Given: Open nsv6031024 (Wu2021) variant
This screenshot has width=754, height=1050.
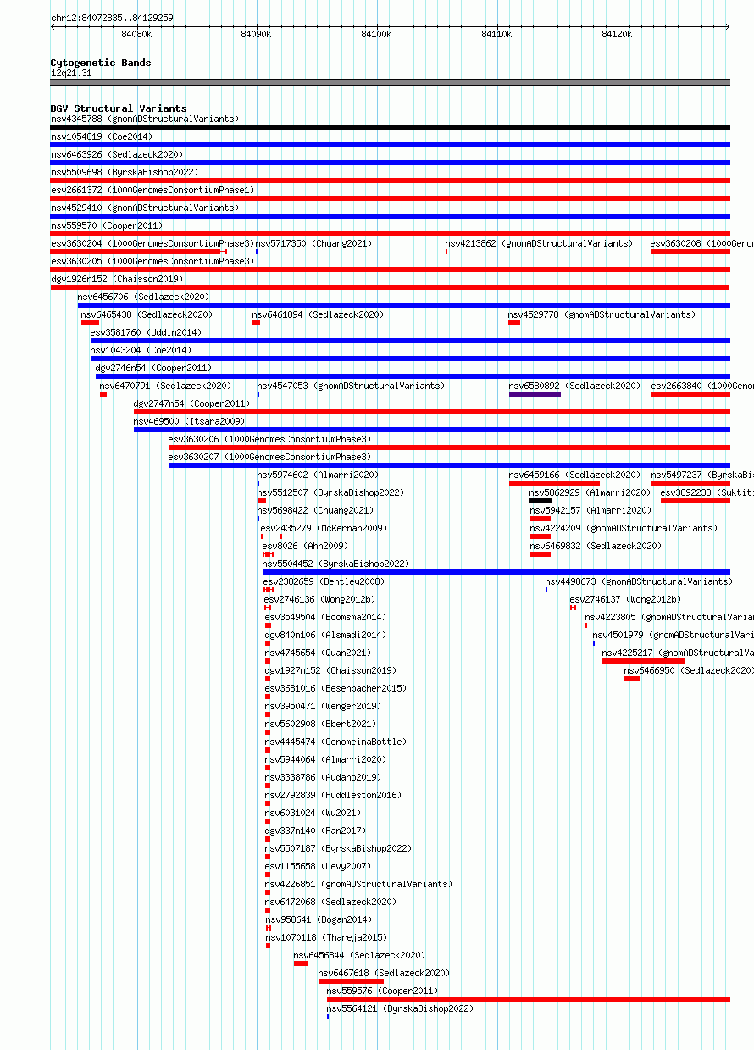Looking at the screenshot, I should point(313,813).
